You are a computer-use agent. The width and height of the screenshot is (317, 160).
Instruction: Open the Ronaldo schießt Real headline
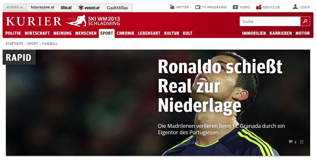[220, 86]
